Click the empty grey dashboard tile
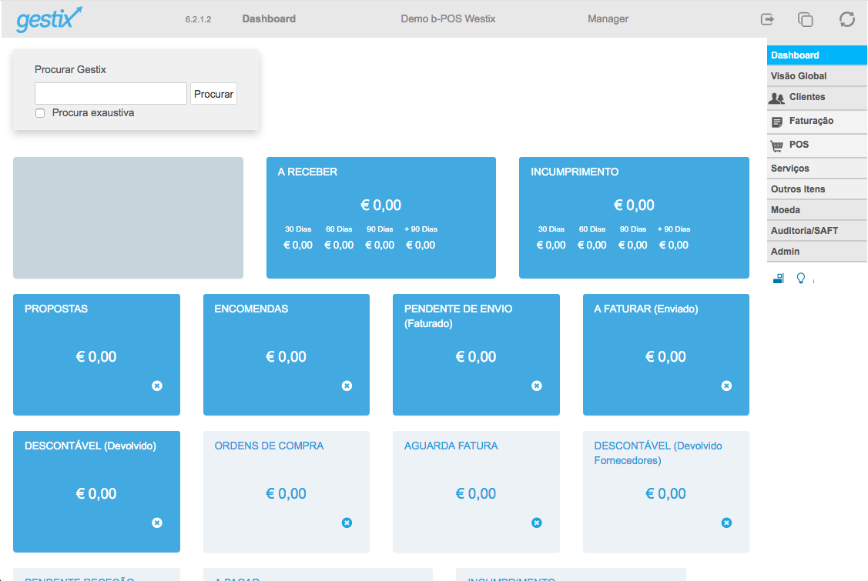Screen dimensions: 868x581 pyautogui.click(x=129, y=218)
